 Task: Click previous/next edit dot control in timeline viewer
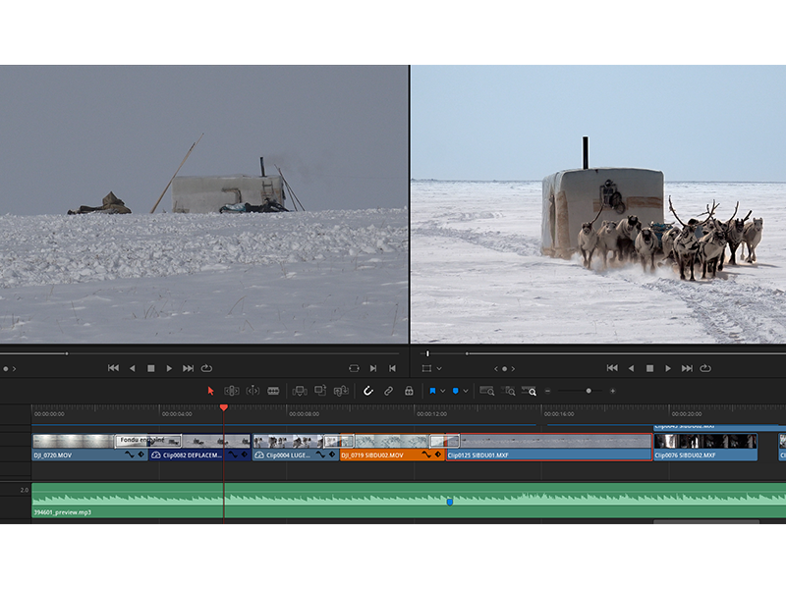[x=504, y=369]
